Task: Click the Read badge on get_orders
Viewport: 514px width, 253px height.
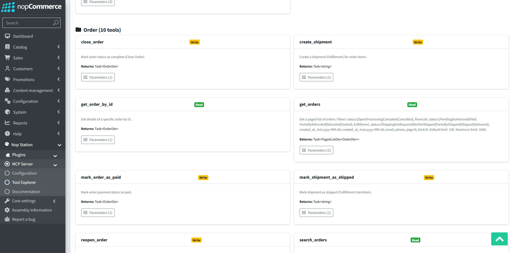Action: (x=412, y=105)
